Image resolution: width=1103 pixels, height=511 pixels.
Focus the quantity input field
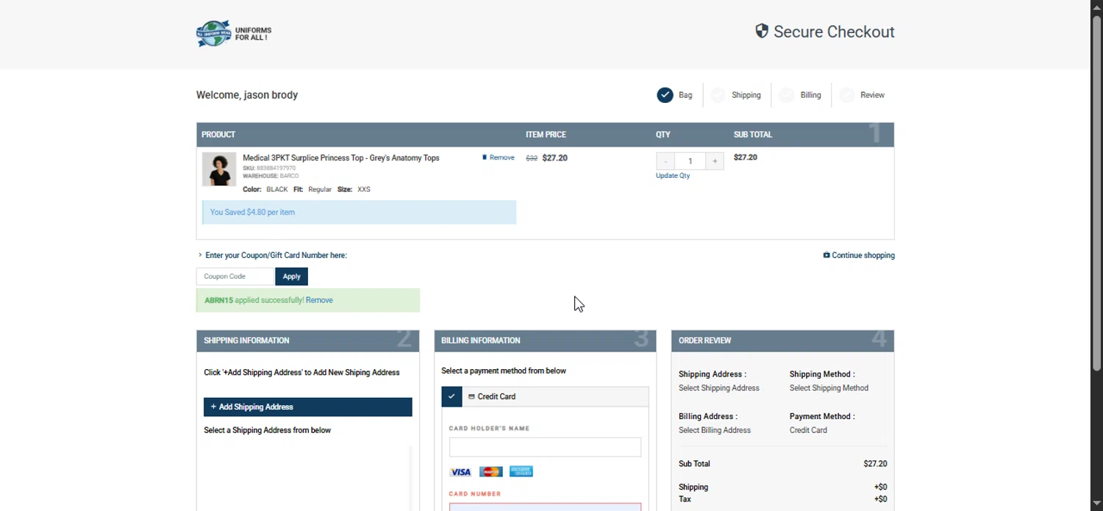[690, 161]
